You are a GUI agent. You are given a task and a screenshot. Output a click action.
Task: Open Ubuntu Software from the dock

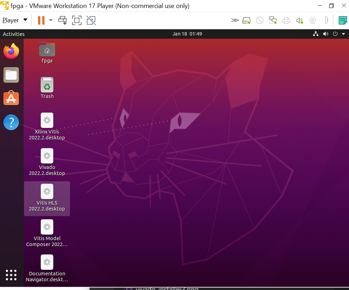point(11,98)
